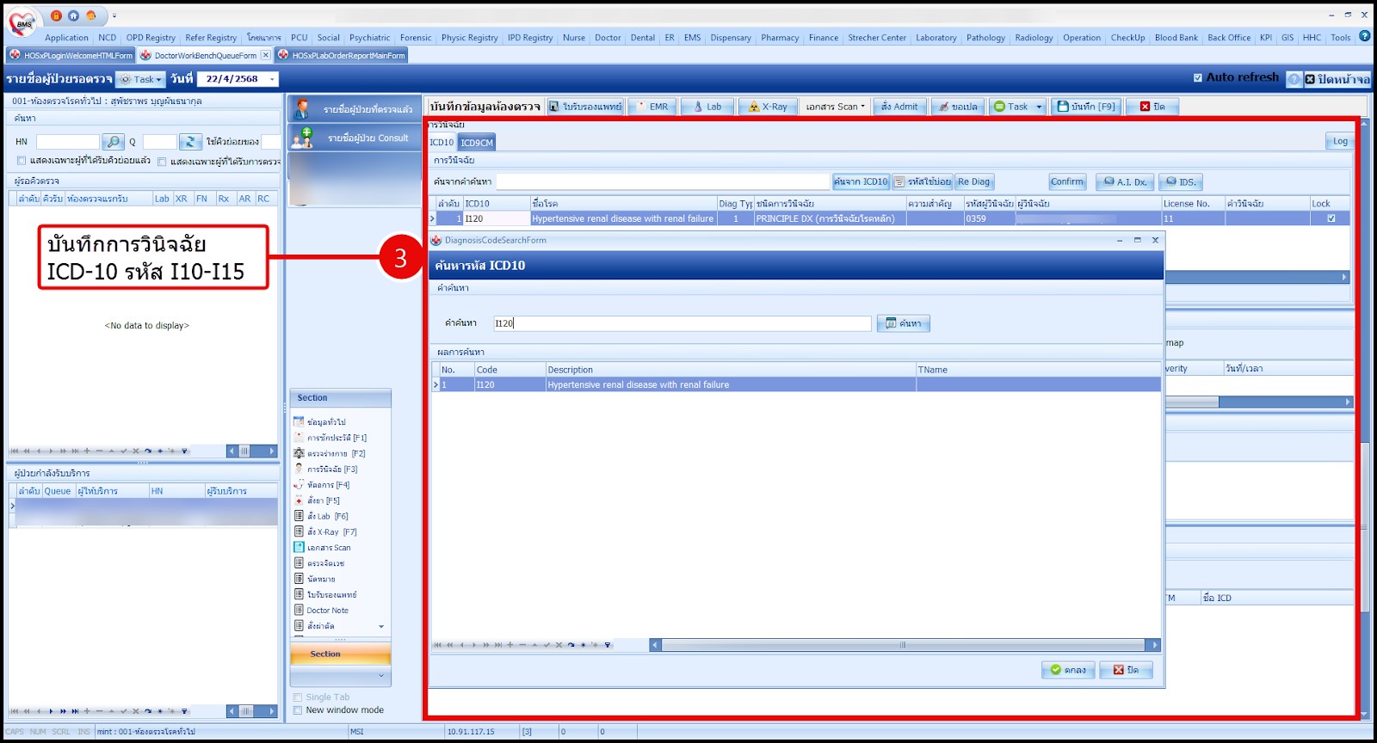The width and height of the screenshot is (1377, 743).
Task: Click the red close button in the main toolbar
Action: tap(1152, 107)
